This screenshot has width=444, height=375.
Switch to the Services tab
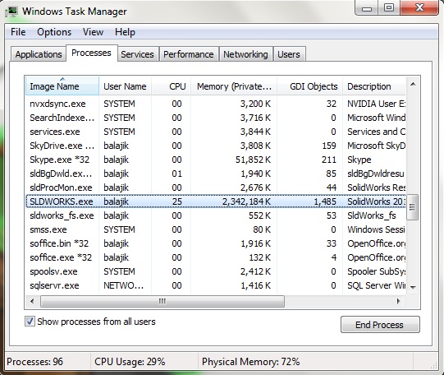point(137,54)
